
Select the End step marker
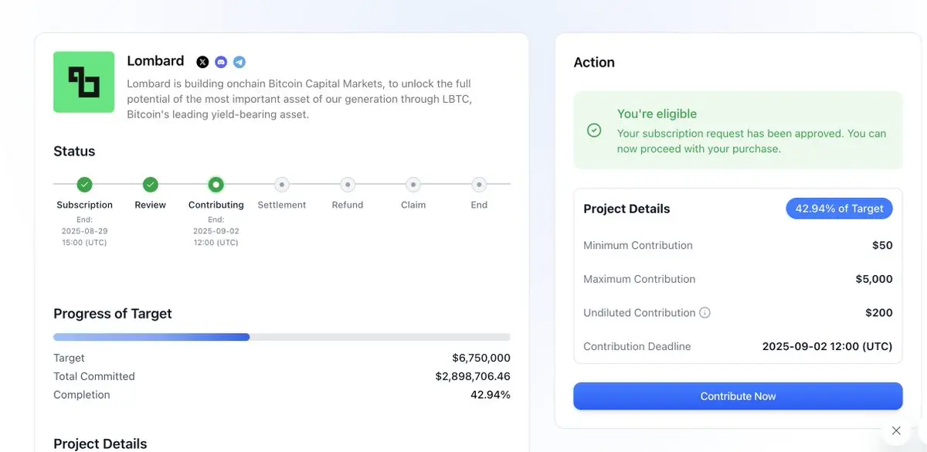pos(479,185)
